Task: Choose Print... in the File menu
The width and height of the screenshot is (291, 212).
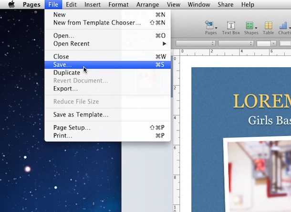Action: pos(107,136)
